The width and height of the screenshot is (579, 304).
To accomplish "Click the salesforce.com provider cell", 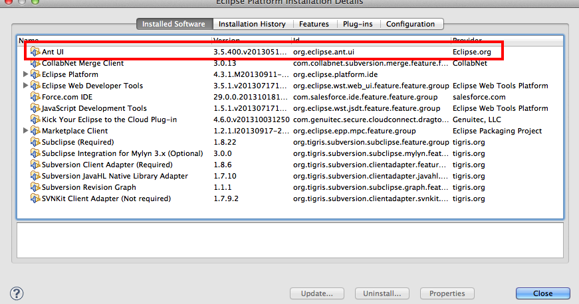I will [x=479, y=98].
